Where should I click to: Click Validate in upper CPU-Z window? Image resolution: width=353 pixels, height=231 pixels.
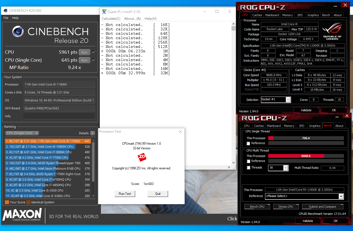pos(306,110)
